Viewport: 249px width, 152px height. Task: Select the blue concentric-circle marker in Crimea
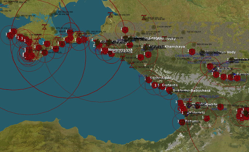tap(41, 41)
